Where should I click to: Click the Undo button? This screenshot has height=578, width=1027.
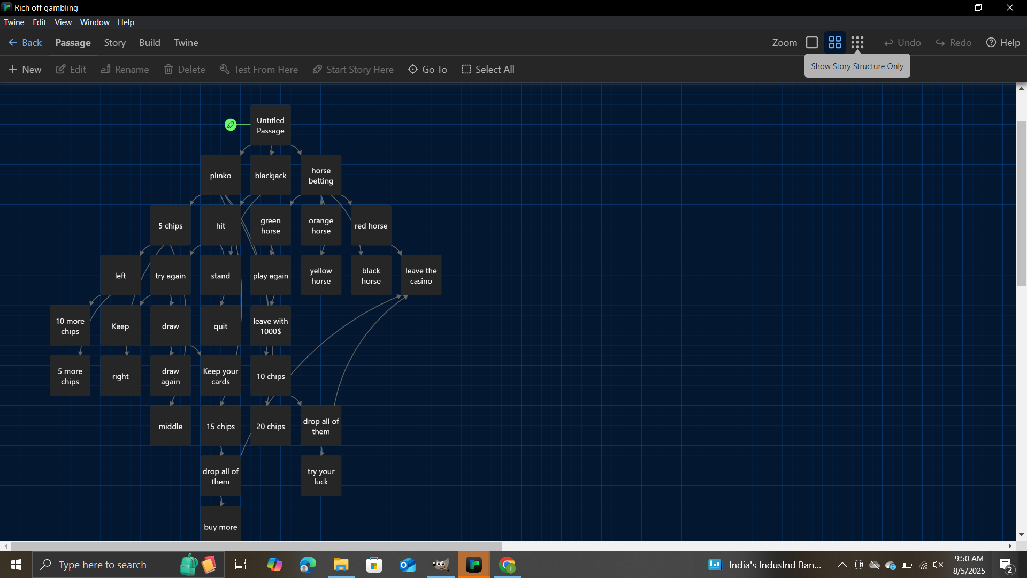tap(902, 42)
